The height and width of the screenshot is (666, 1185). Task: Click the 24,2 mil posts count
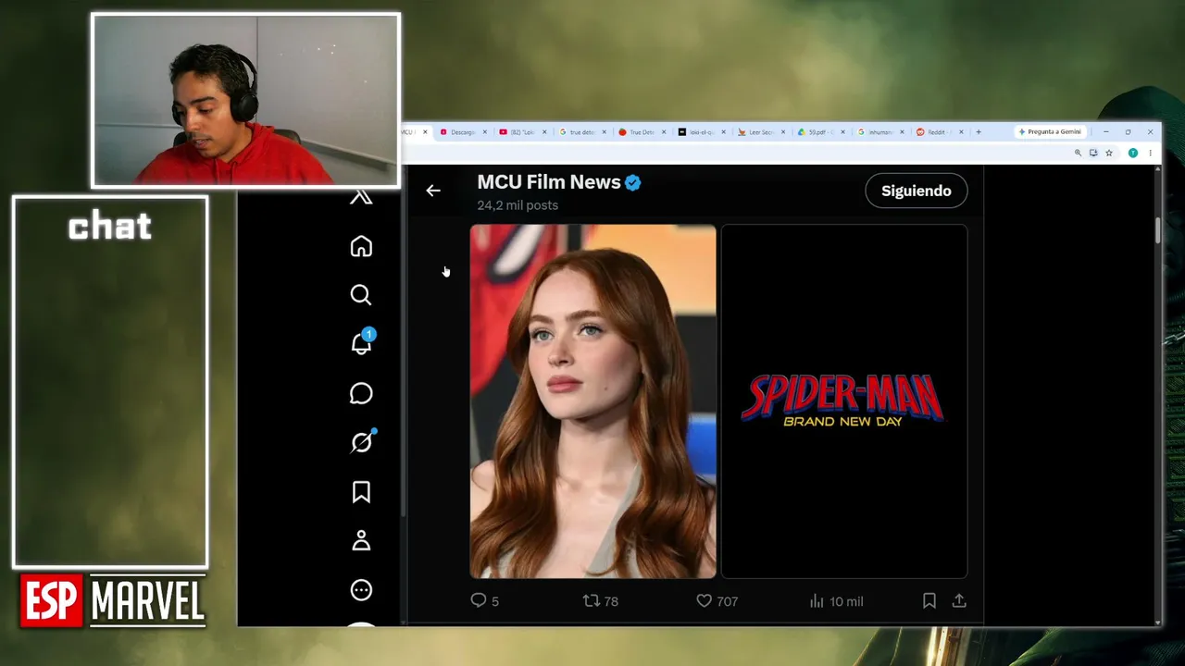point(518,205)
